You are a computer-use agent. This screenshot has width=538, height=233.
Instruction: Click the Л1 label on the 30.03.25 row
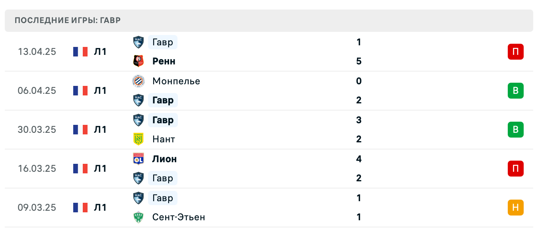(x=100, y=130)
